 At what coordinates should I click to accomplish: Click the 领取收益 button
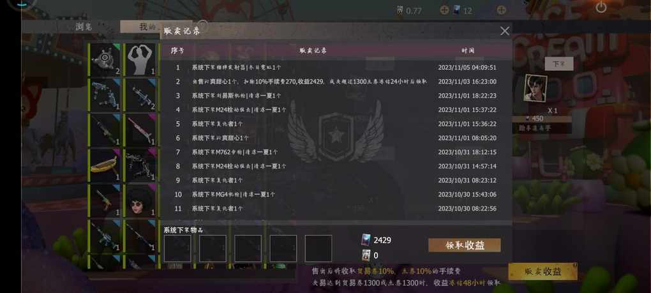(x=465, y=245)
